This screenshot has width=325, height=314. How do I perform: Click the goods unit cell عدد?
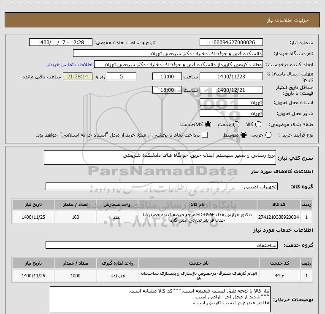point(117,217)
